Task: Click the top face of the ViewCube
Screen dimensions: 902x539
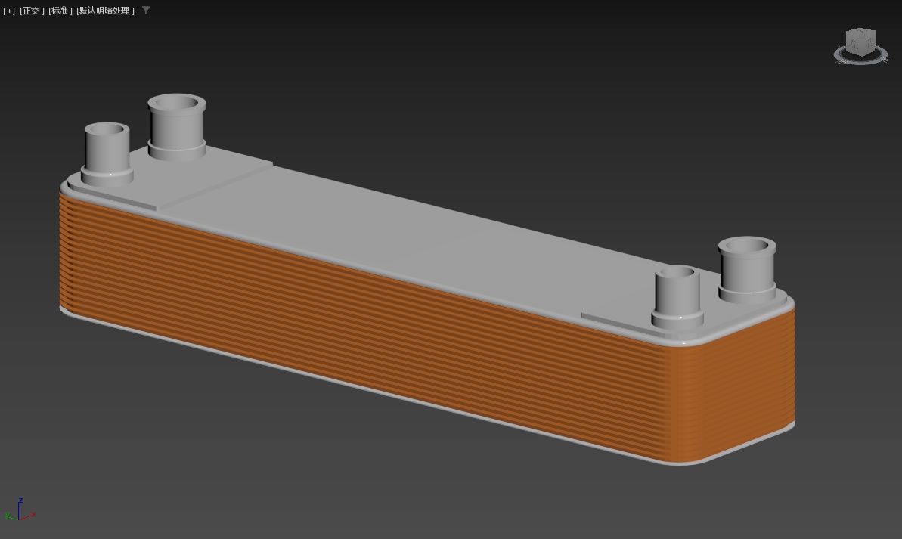Action: [x=862, y=33]
